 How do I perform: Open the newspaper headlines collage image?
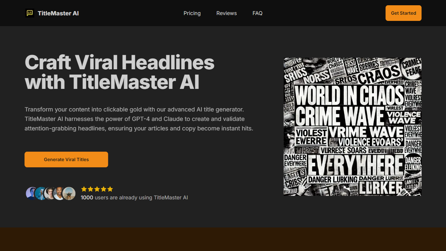[x=353, y=127]
